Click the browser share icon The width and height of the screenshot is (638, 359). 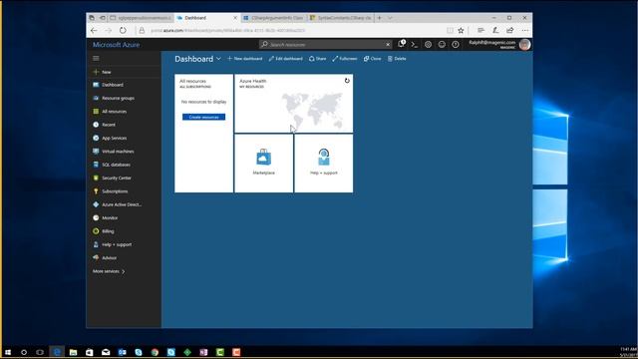(x=510, y=31)
